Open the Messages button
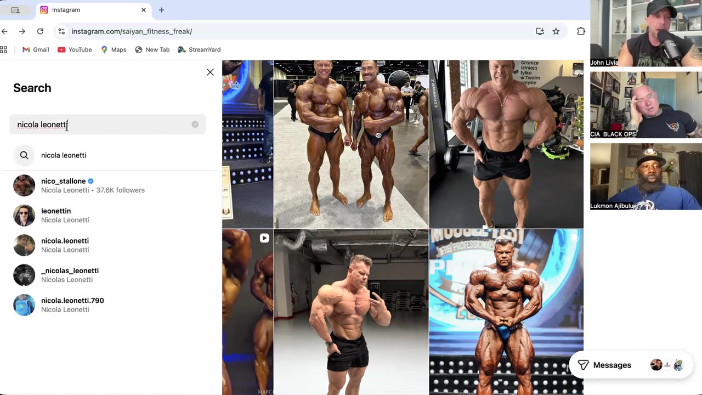This screenshot has width=702, height=395. pyautogui.click(x=631, y=365)
